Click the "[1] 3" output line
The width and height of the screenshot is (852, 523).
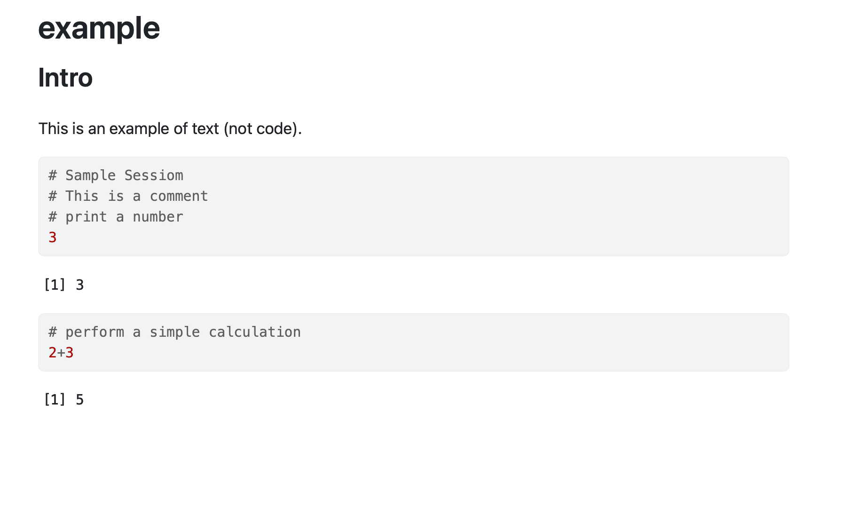[x=63, y=285]
